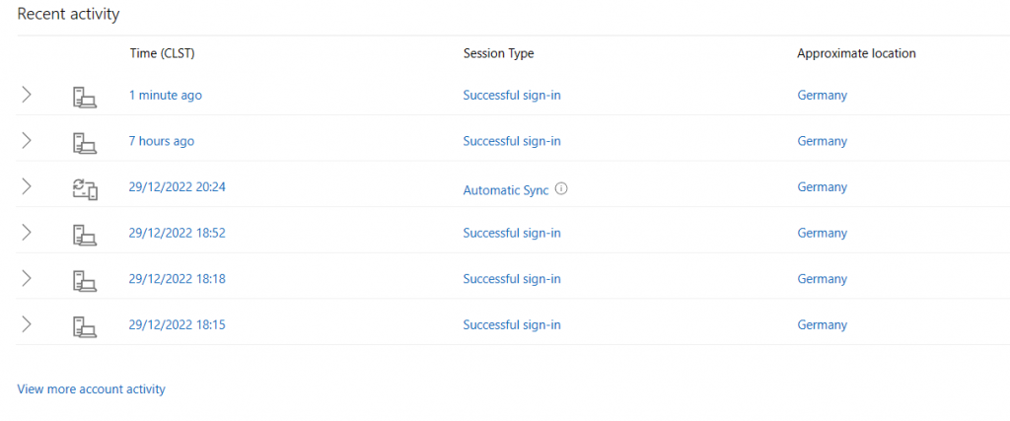Expand the 29/12/2022 18:52 activity row

27,233
